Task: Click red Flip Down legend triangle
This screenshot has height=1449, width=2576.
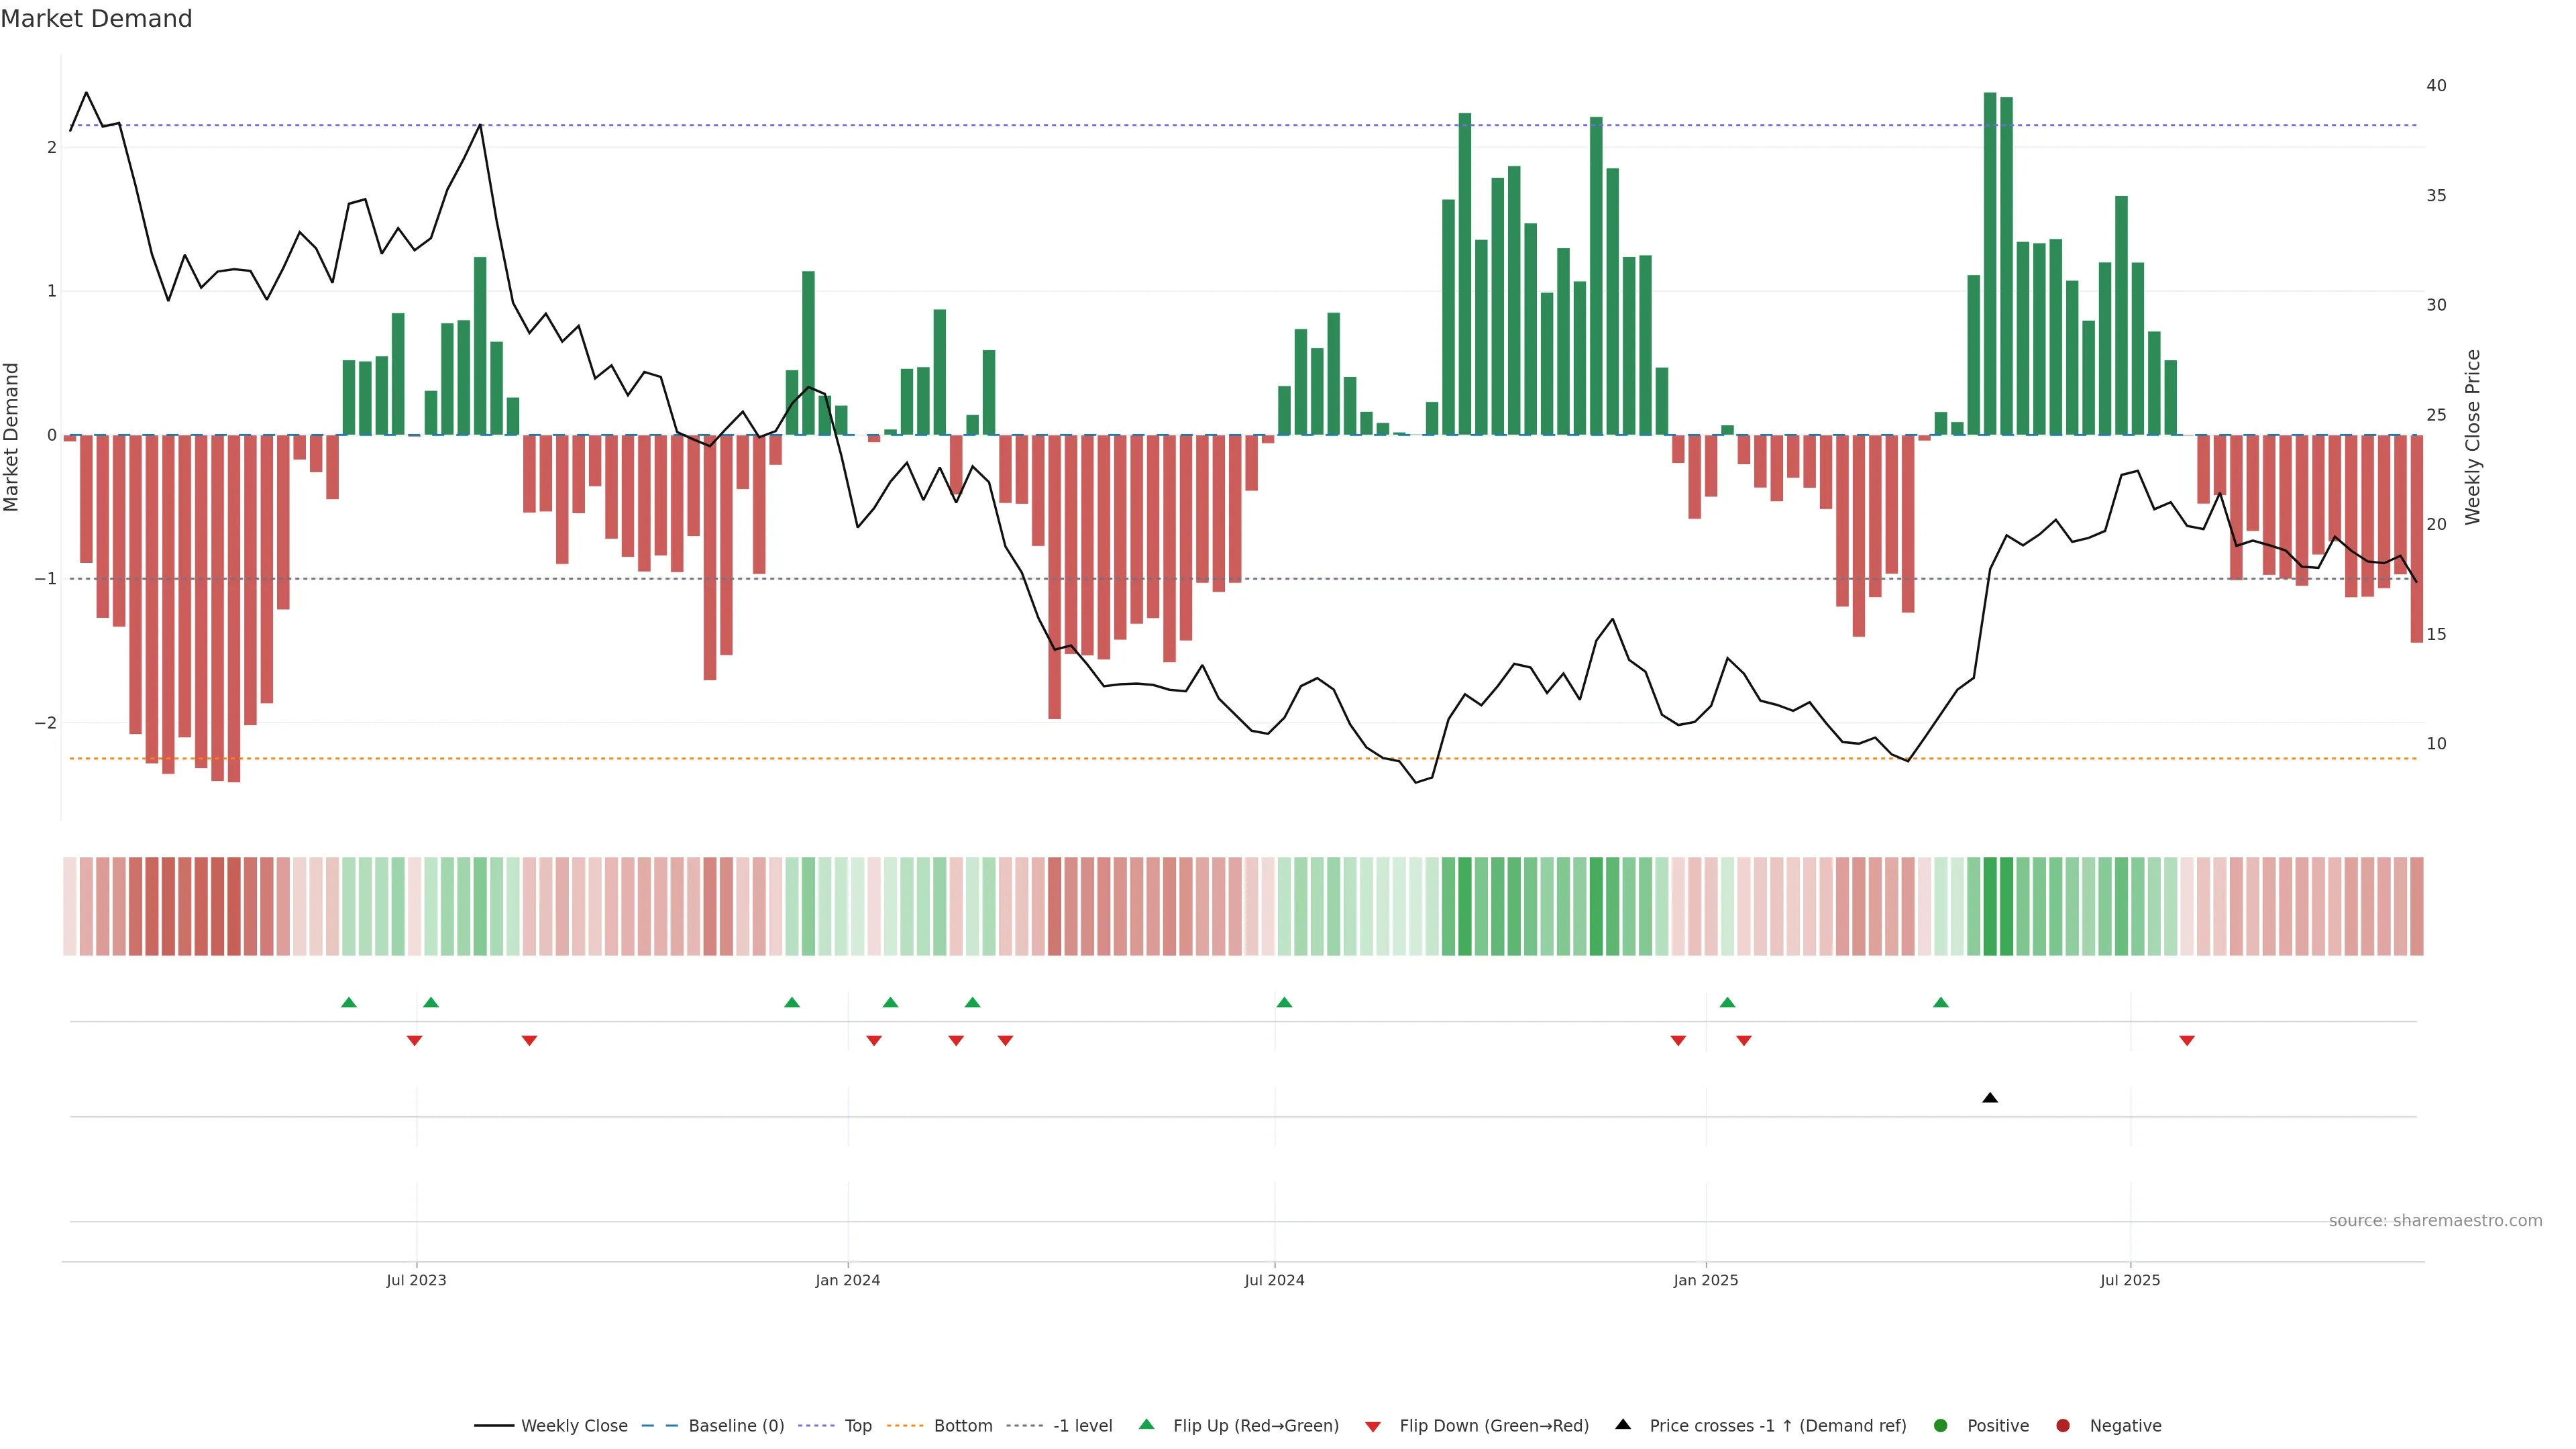Action: 1372,1426
